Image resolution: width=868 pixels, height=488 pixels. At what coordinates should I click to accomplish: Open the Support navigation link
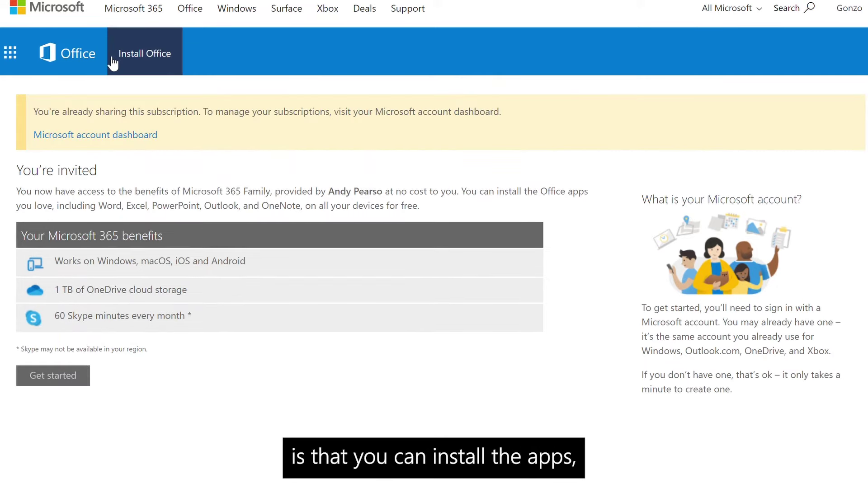tap(407, 9)
